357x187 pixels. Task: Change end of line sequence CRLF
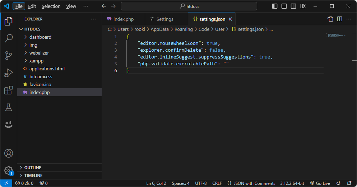pyautogui.click(x=217, y=183)
